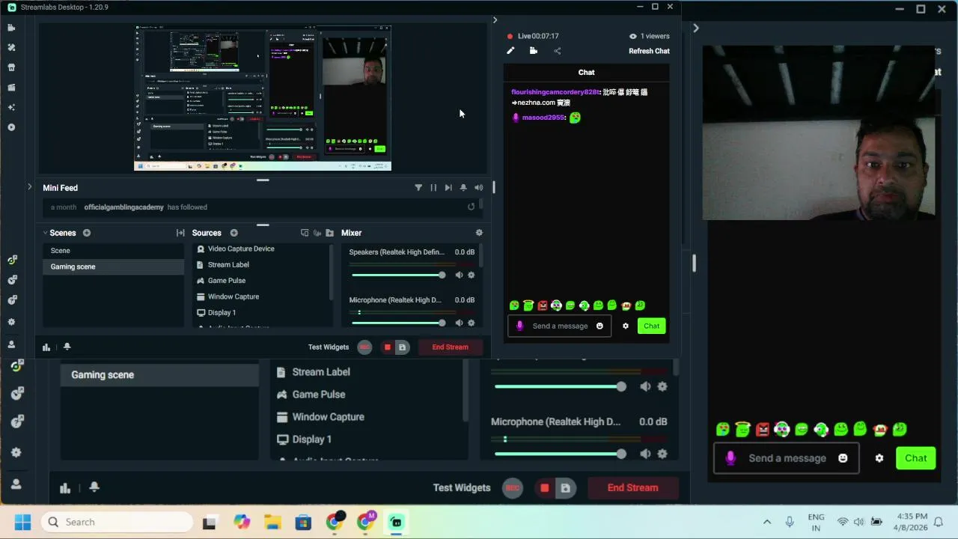This screenshot has width=958, height=539.
Task: Open the Editor tab in the left sidebar
Action: click(x=11, y=28)
